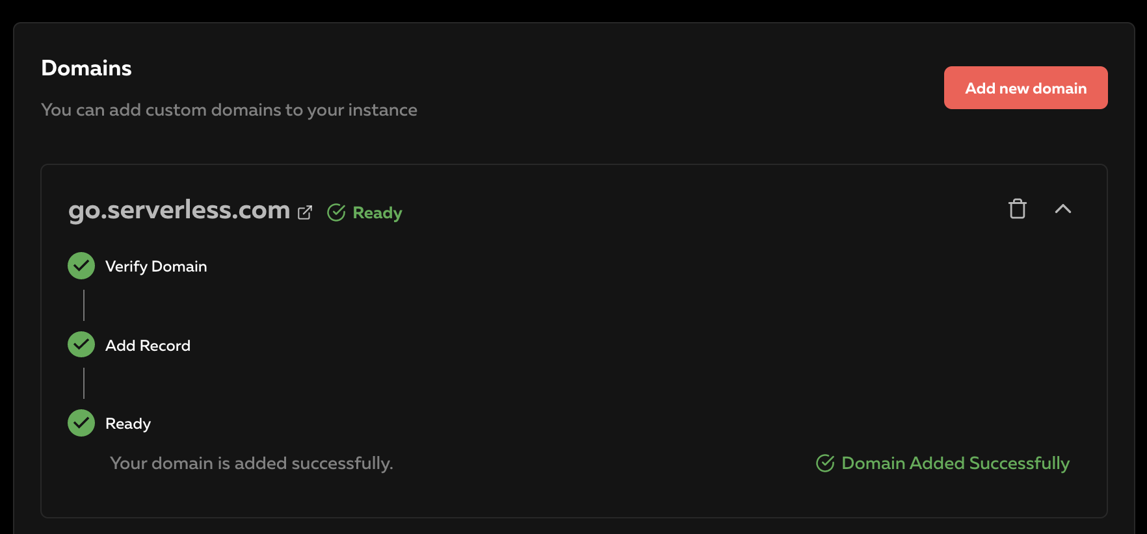Screen dimensions: 1147x534
Task: Click the 'Your domain is added successfully' message
Action: [252, 463]
